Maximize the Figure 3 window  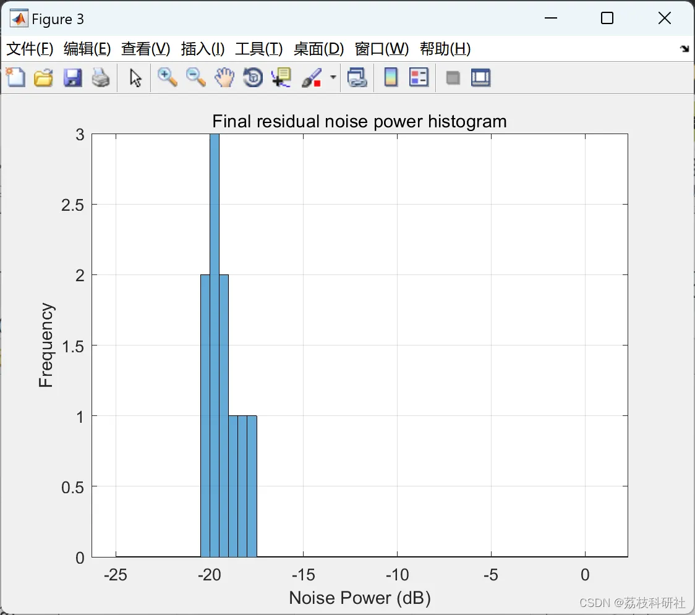tap(607, 18)
